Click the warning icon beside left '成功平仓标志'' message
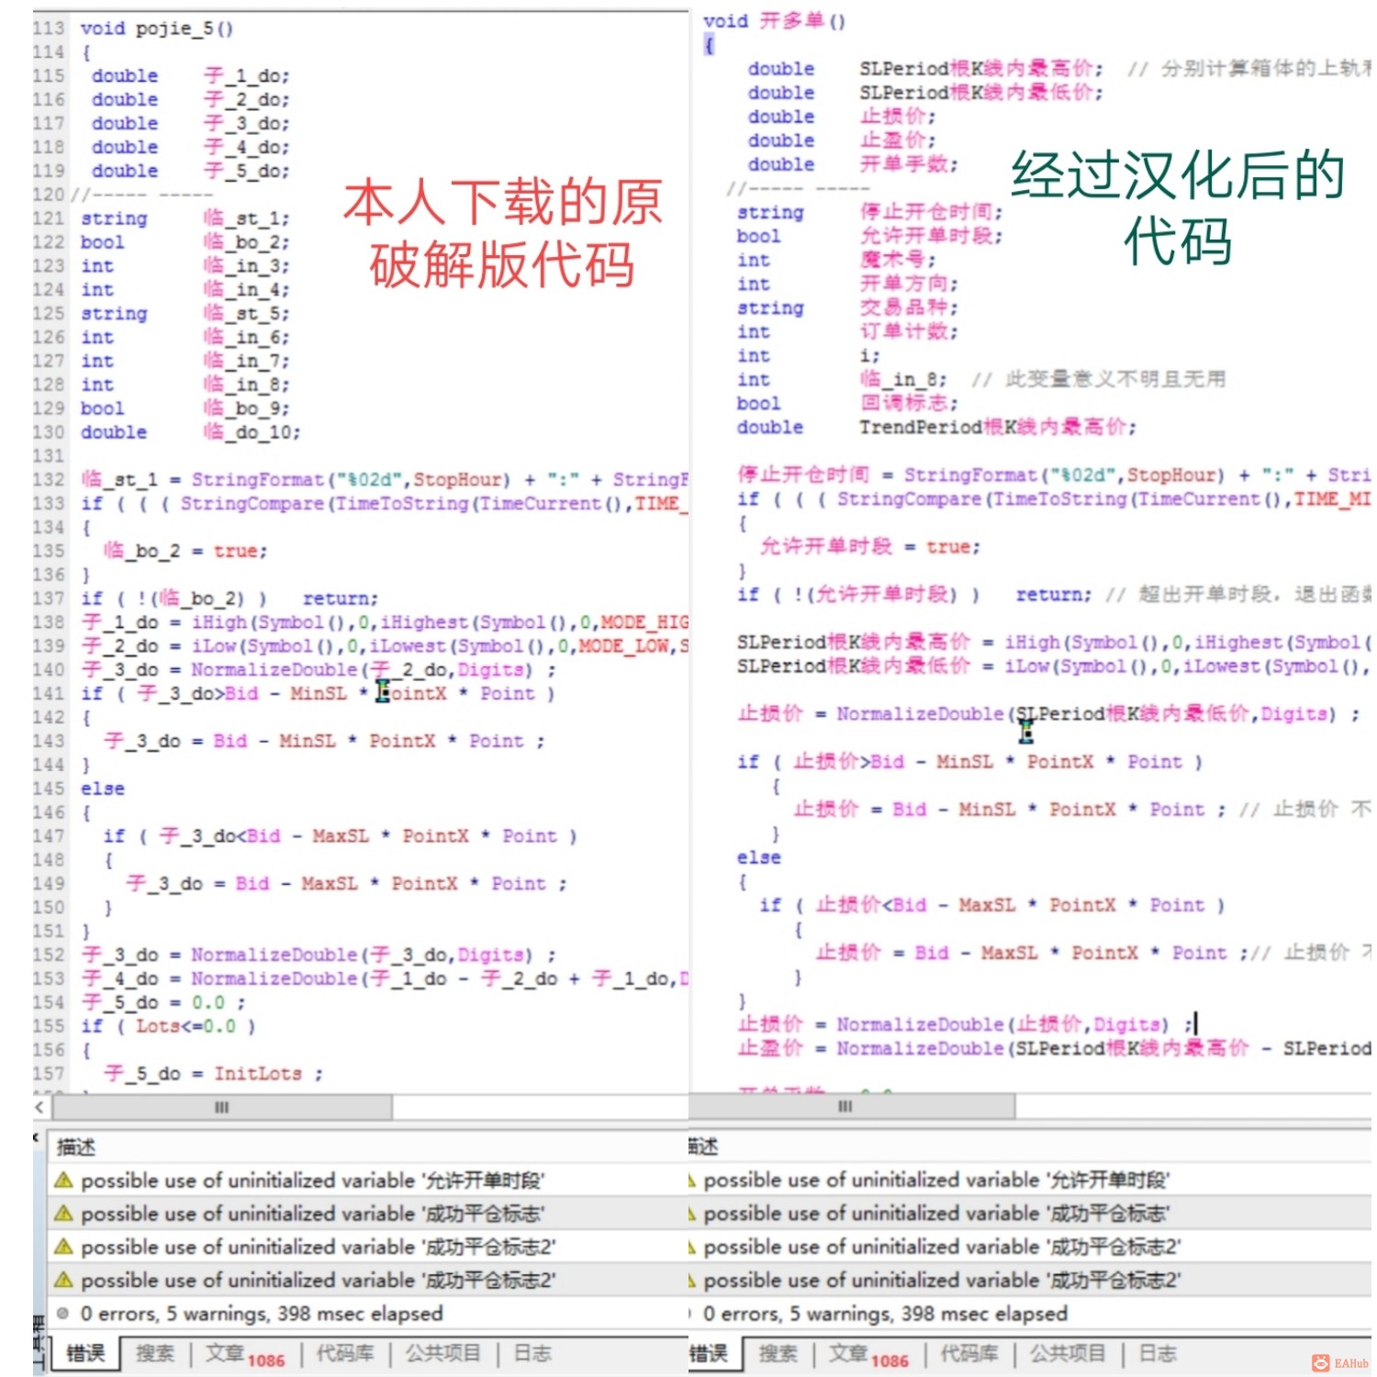This screenshot has width=1377, height=1377. (x=63, y=1213)
